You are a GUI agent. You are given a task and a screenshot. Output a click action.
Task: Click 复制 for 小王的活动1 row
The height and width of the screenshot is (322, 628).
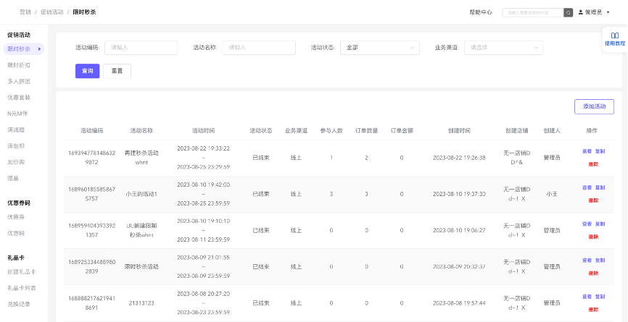[600, 187]
